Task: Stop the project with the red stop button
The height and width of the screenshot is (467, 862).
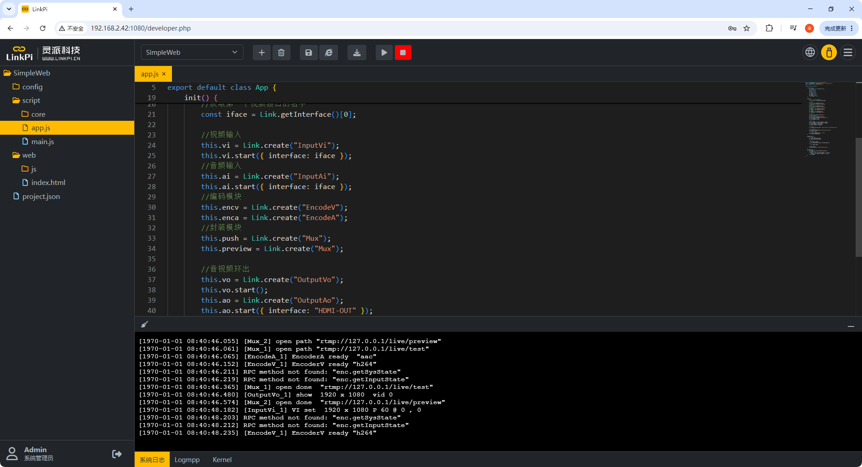Action: coord(403,53)
